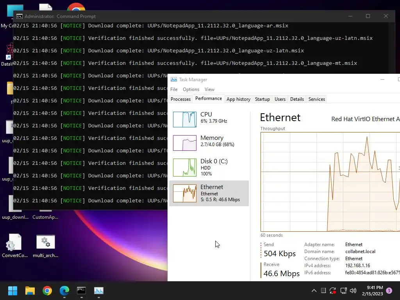Select the Ethernet performance item
This screenshot has height=300, width=400.
pyautogui.click(x=209, y=193)
